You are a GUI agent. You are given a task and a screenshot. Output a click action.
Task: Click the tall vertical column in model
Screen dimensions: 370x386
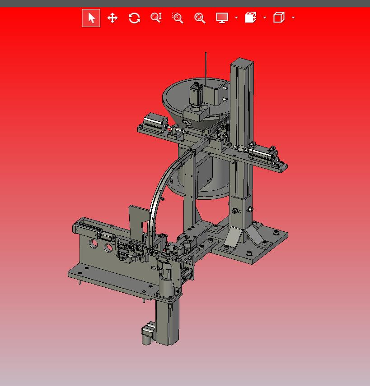(x=242, y=128)
